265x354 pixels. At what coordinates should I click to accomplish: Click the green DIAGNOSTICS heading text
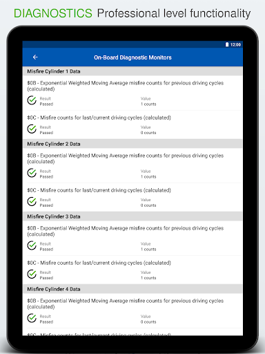pyautogui.click(x=53, y=13)
